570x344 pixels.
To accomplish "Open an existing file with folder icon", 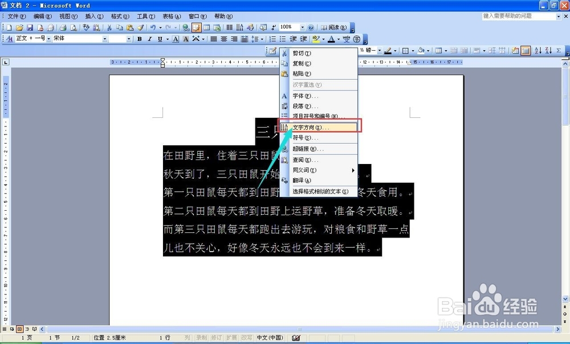I will pyautogui.click(x=19, y=27).
